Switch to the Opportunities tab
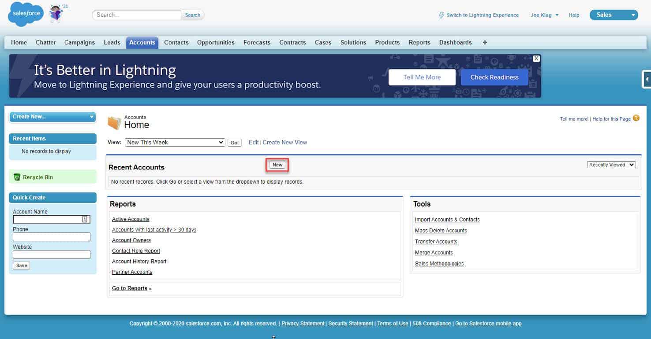 pyautogui.click(x=216, y=42)
